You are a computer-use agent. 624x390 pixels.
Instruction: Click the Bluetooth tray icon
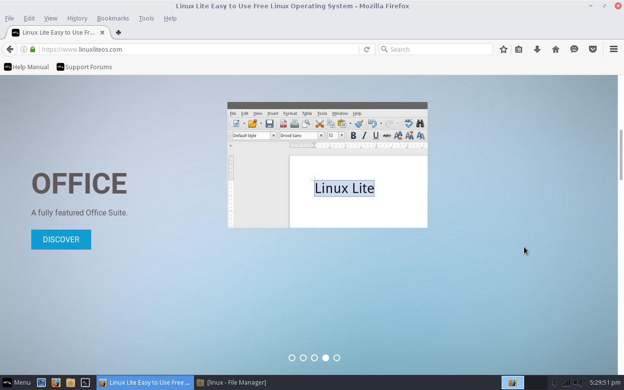tap(554, 383)
